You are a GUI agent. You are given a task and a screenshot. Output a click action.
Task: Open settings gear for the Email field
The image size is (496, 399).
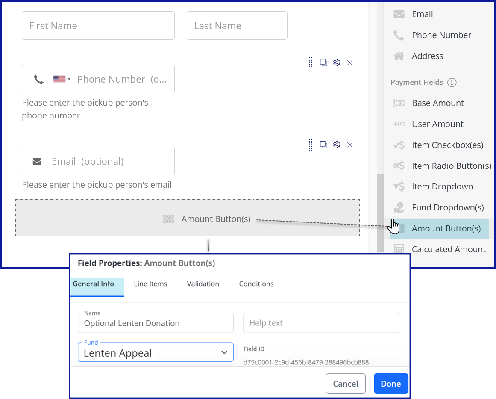(337, 145)
